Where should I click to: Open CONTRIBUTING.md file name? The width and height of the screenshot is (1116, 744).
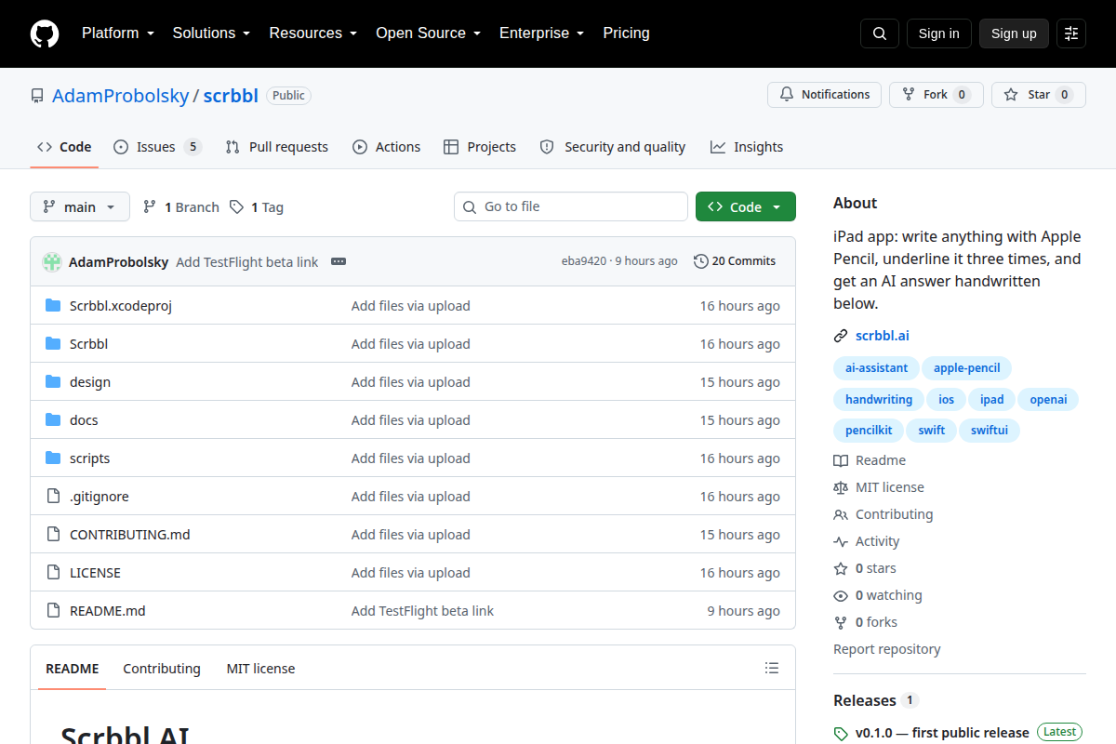click(130, 535)
